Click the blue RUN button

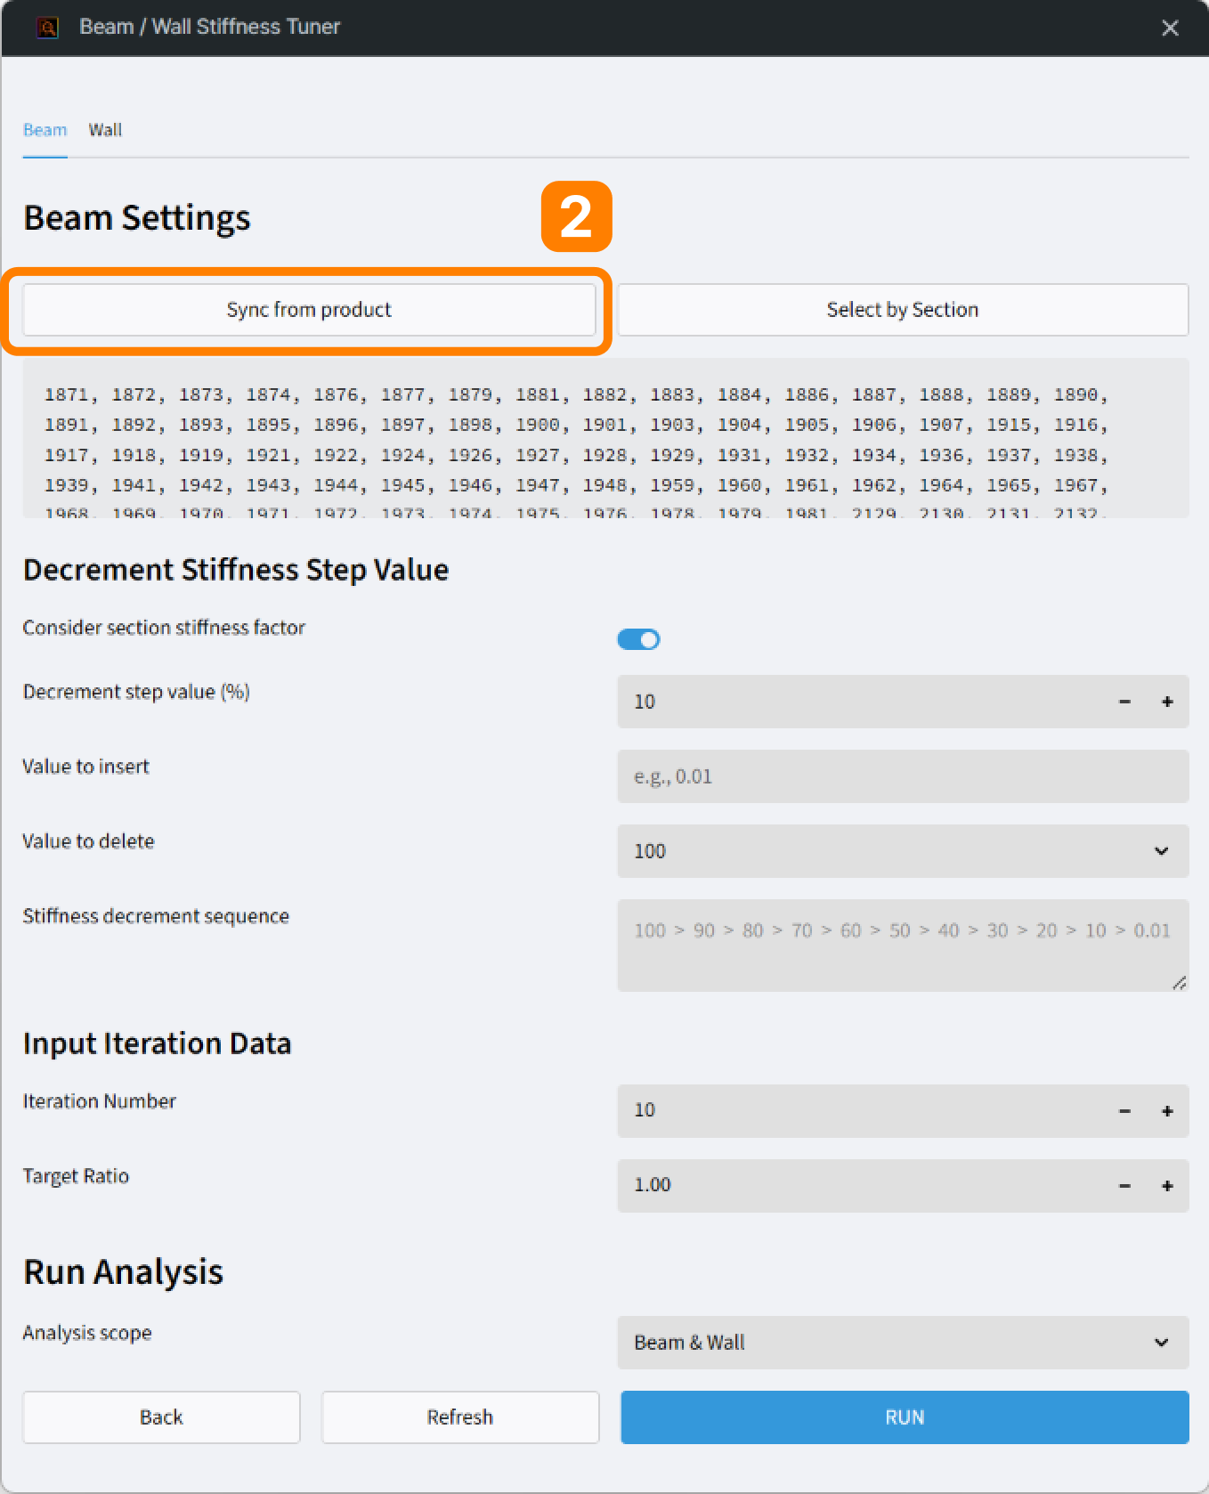click(905, 1417)
